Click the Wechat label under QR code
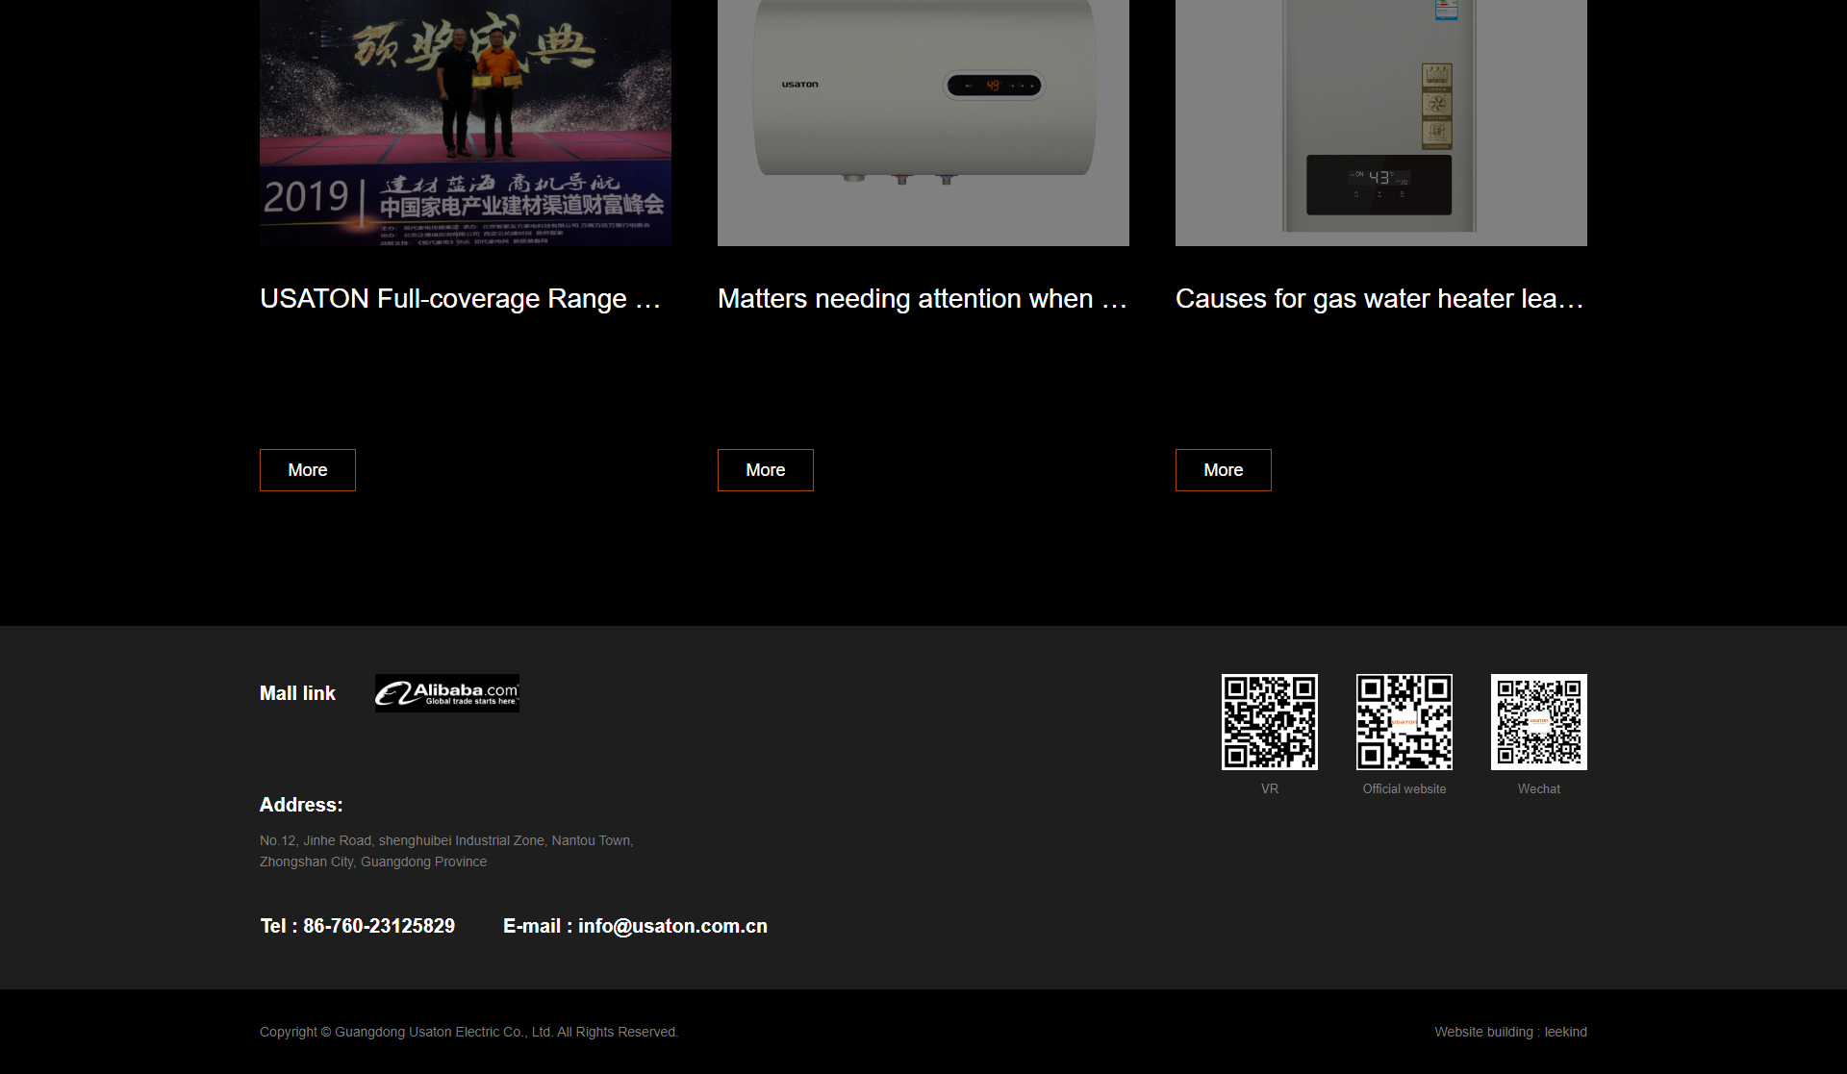Viewport: 1847px width, 1074px height. (1538, 788)
